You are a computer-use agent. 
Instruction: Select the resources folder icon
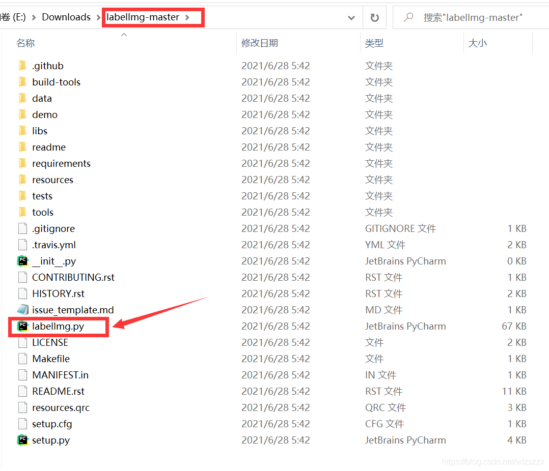point(22,180)
